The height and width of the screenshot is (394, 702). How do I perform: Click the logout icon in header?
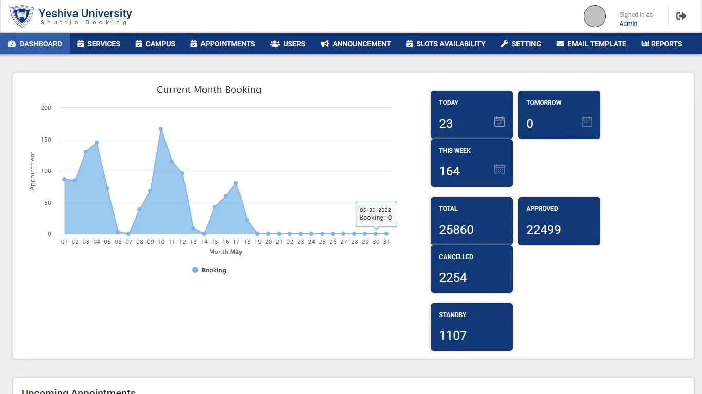pos(681,16)
